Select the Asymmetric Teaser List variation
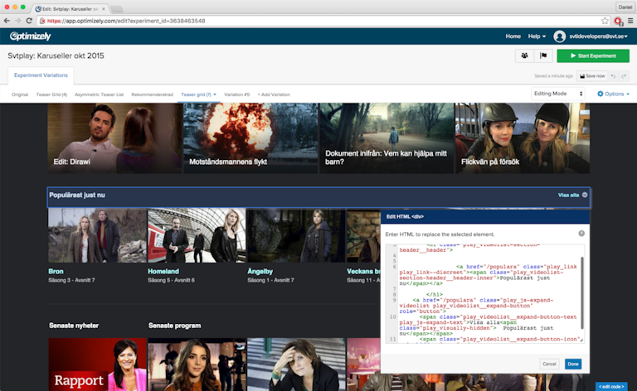This screenshot has height=391, width=637. pos(99,94)
